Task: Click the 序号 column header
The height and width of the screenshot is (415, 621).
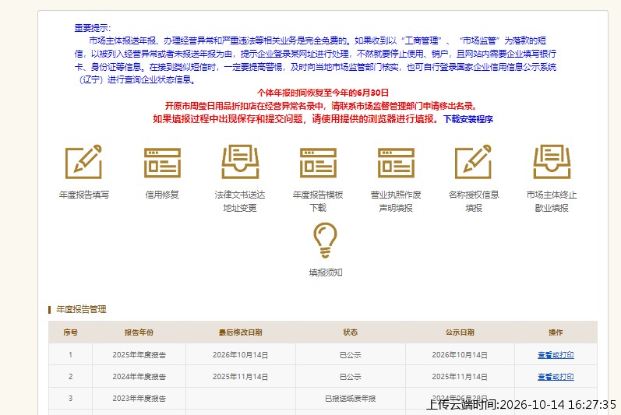Action: (70, 332)
